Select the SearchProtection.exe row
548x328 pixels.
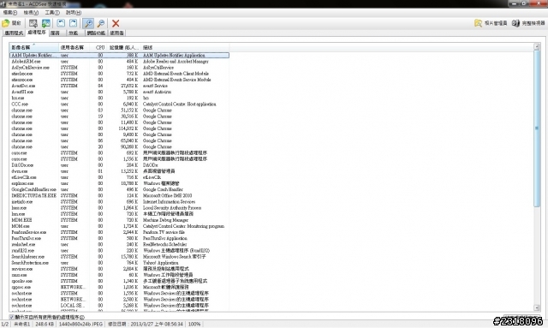click(x=119, y=263)
